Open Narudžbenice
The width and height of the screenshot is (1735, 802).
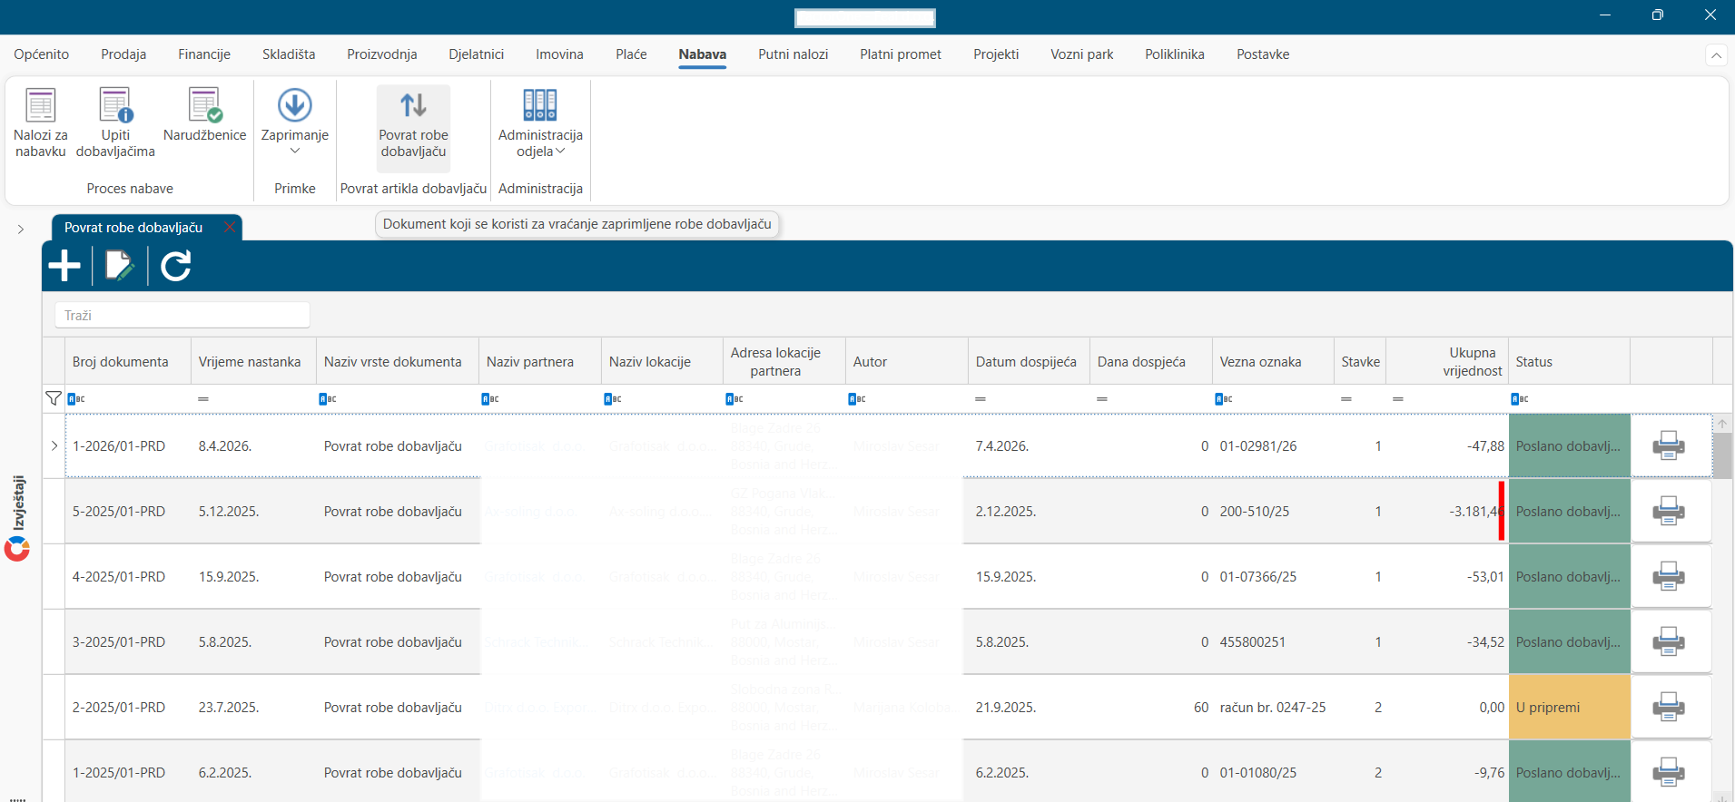click(204, 116)
